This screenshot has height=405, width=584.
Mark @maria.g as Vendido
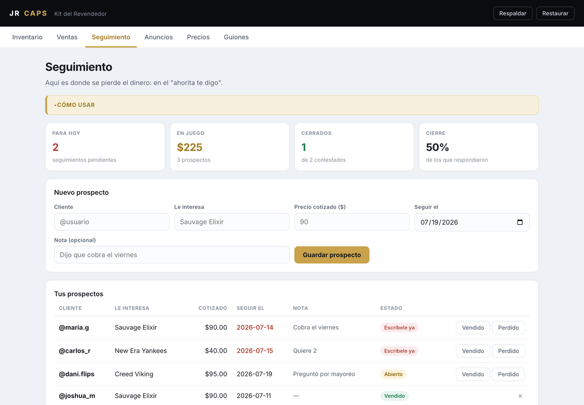pyautogui.click(x=473, y=328)
